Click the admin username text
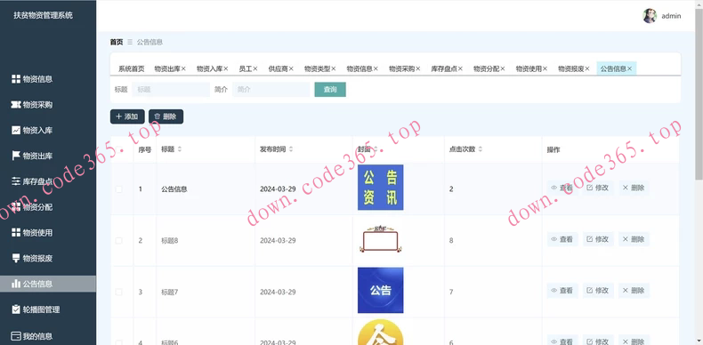 tap(671, 16)
